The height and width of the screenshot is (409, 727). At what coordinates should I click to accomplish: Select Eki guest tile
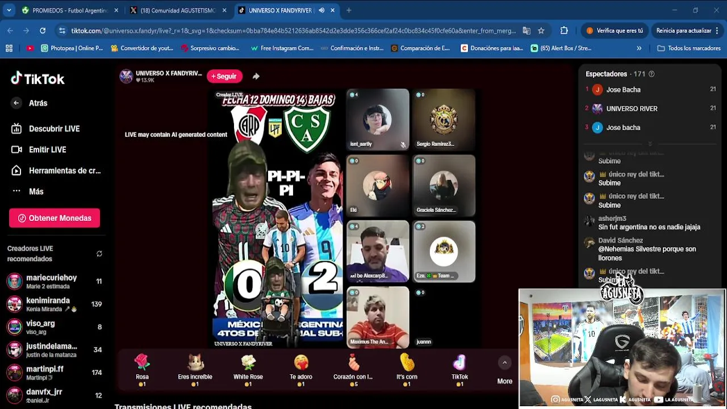tap(378, 185)
